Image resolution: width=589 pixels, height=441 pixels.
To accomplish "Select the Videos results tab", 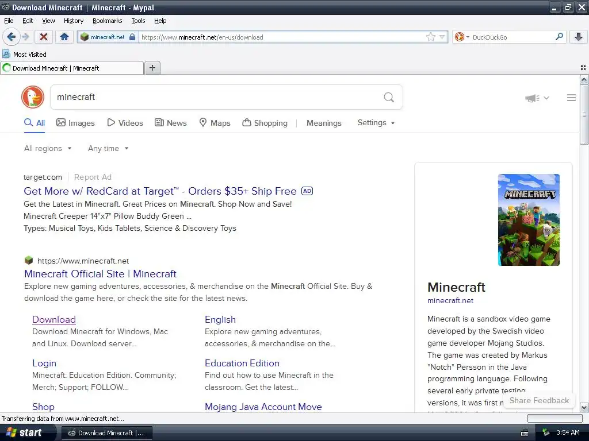I will (125, 123).
